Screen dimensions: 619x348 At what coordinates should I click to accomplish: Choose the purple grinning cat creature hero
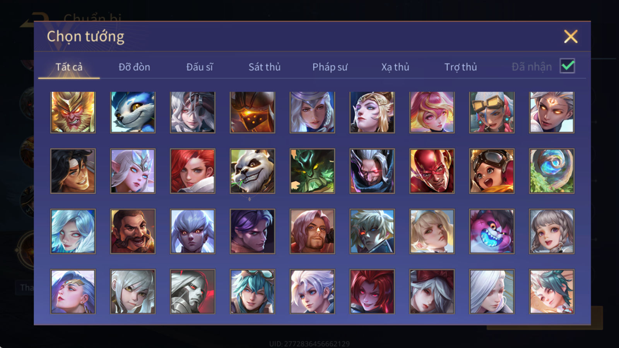click(x=492, y=231)
